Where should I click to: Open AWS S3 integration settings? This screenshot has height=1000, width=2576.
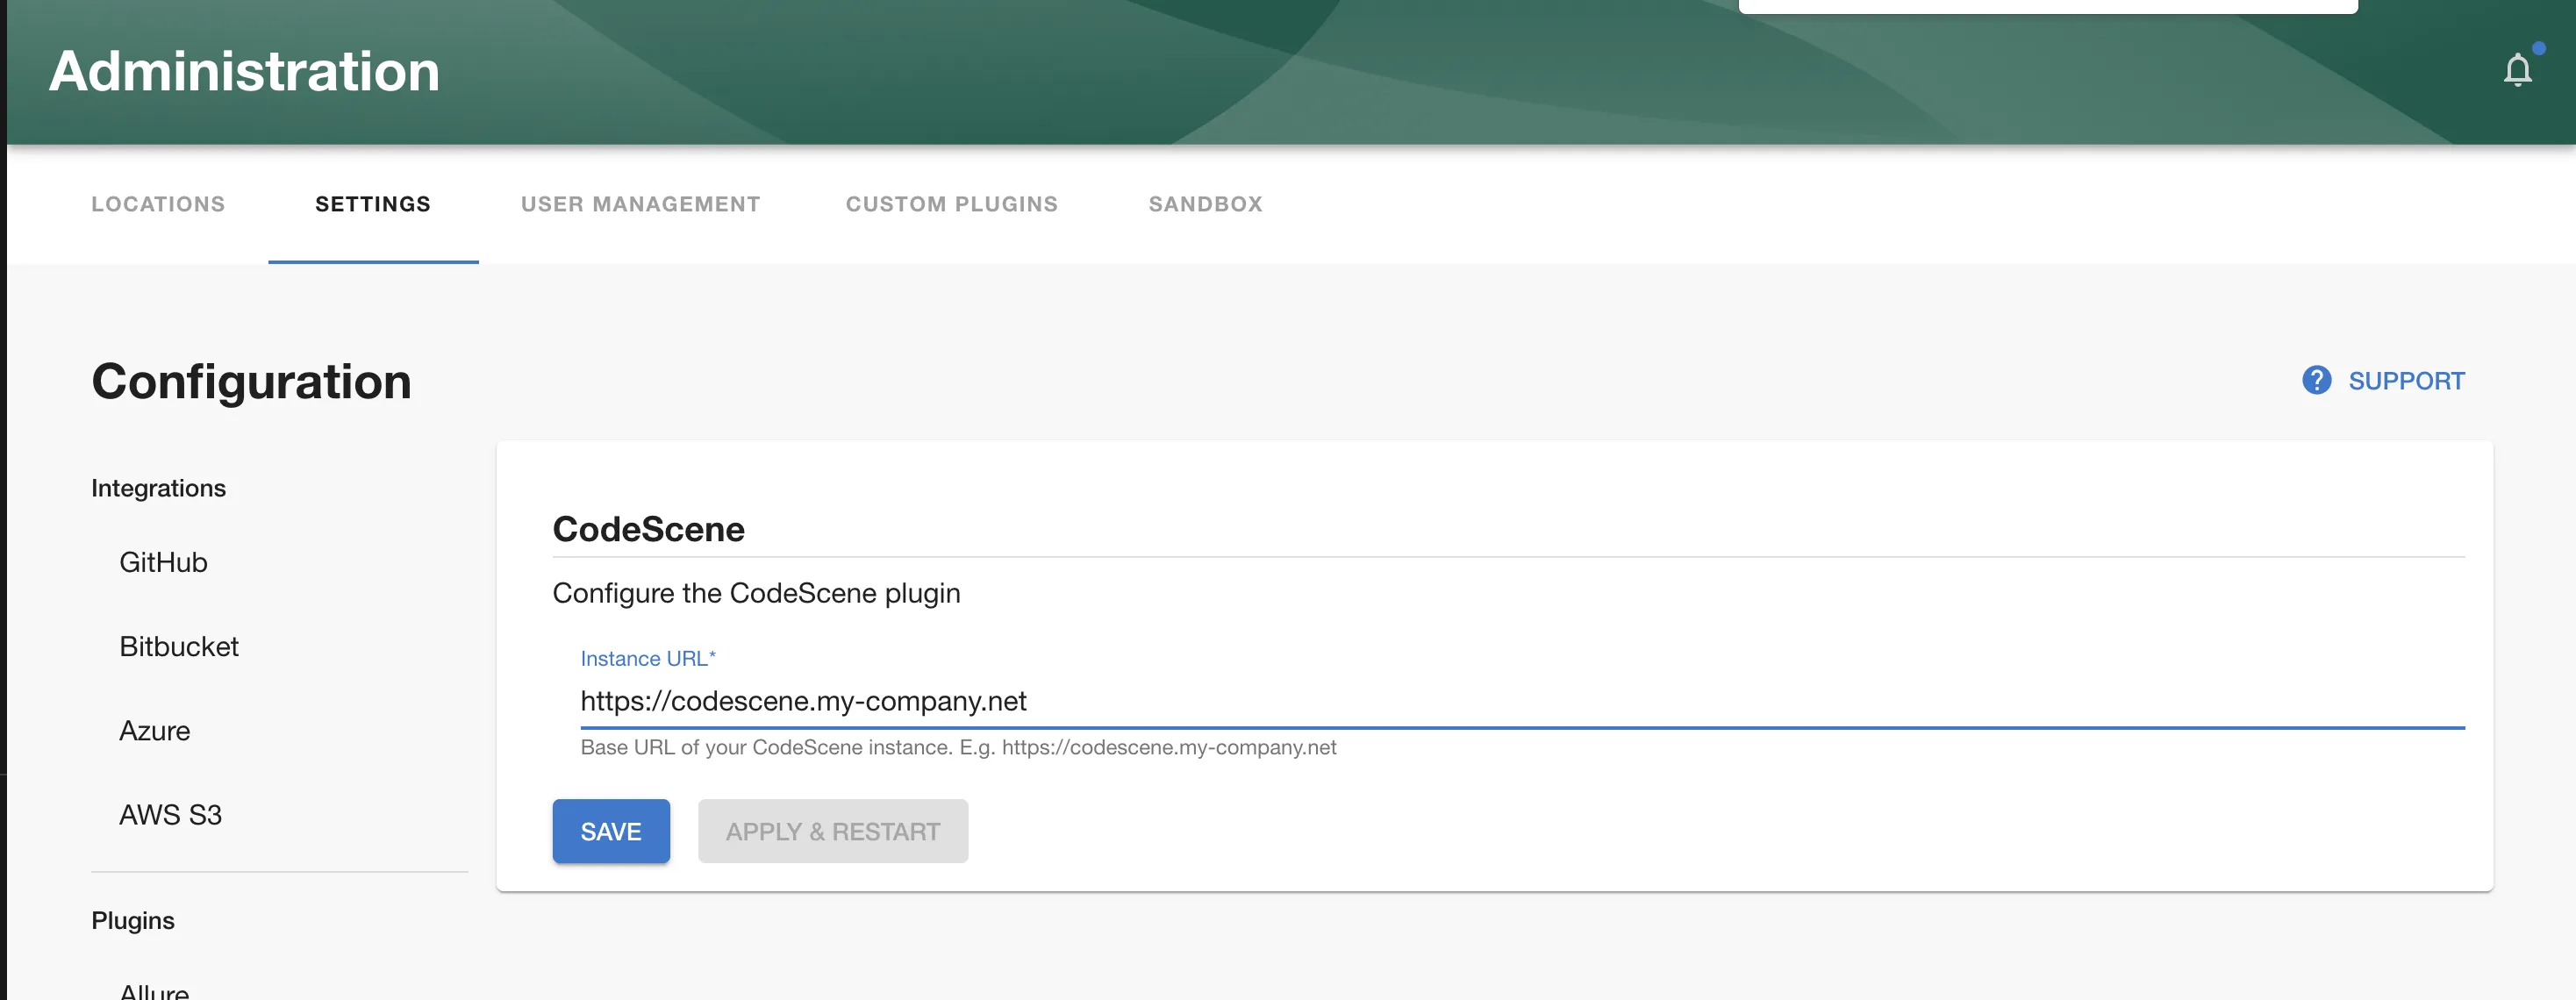click(x=170, y=815)
